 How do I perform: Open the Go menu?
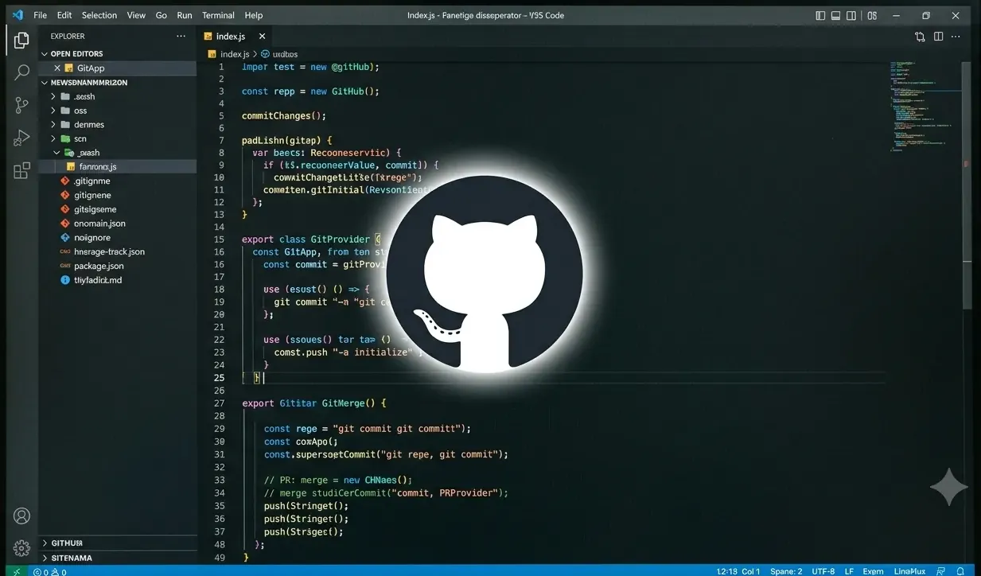(x=162, y=15)
